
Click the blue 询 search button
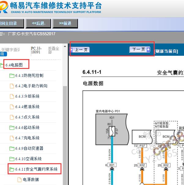[x=3, y=54]
